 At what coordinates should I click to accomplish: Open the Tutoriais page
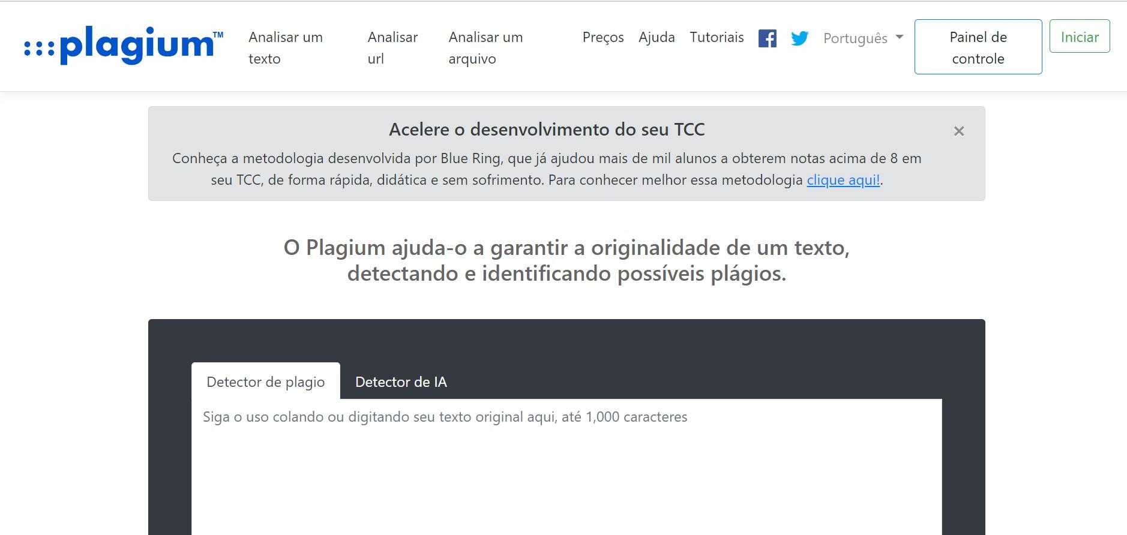717,37
